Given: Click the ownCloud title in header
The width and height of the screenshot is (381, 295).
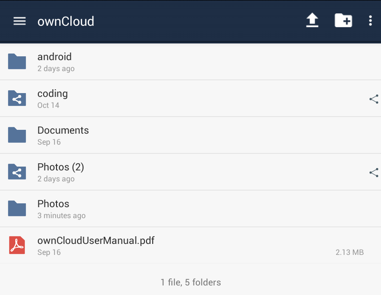Looking at the screenshot, I should (66, 21).
